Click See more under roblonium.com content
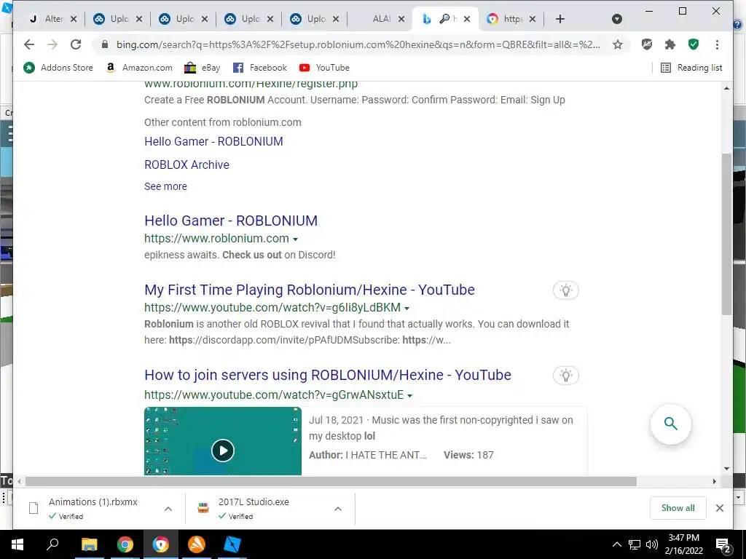 point(165,186)
